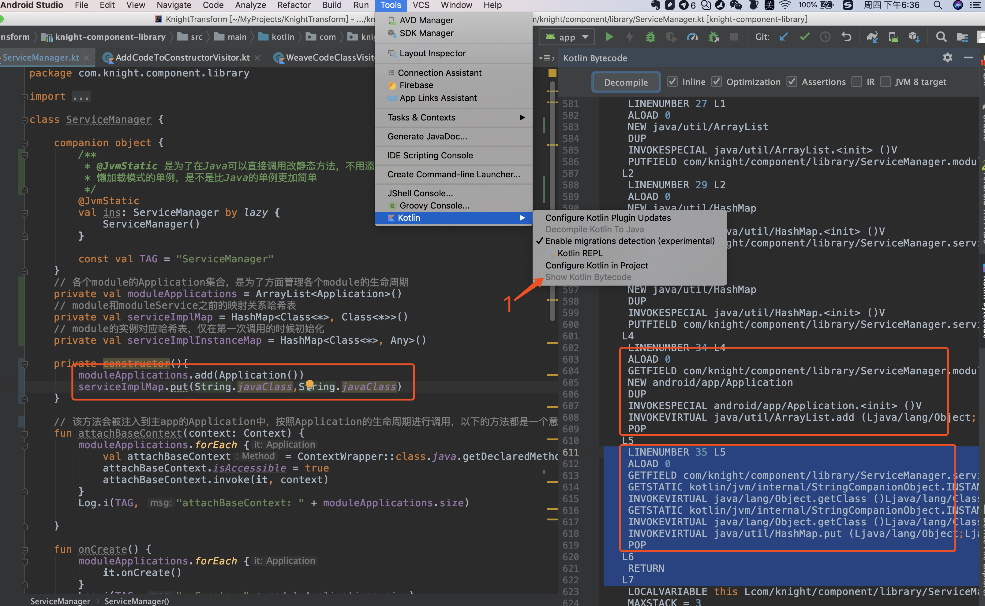Commit changes using the Git checkmark
This screenshot has height=606, width=985.
click(x=804, y=37)
